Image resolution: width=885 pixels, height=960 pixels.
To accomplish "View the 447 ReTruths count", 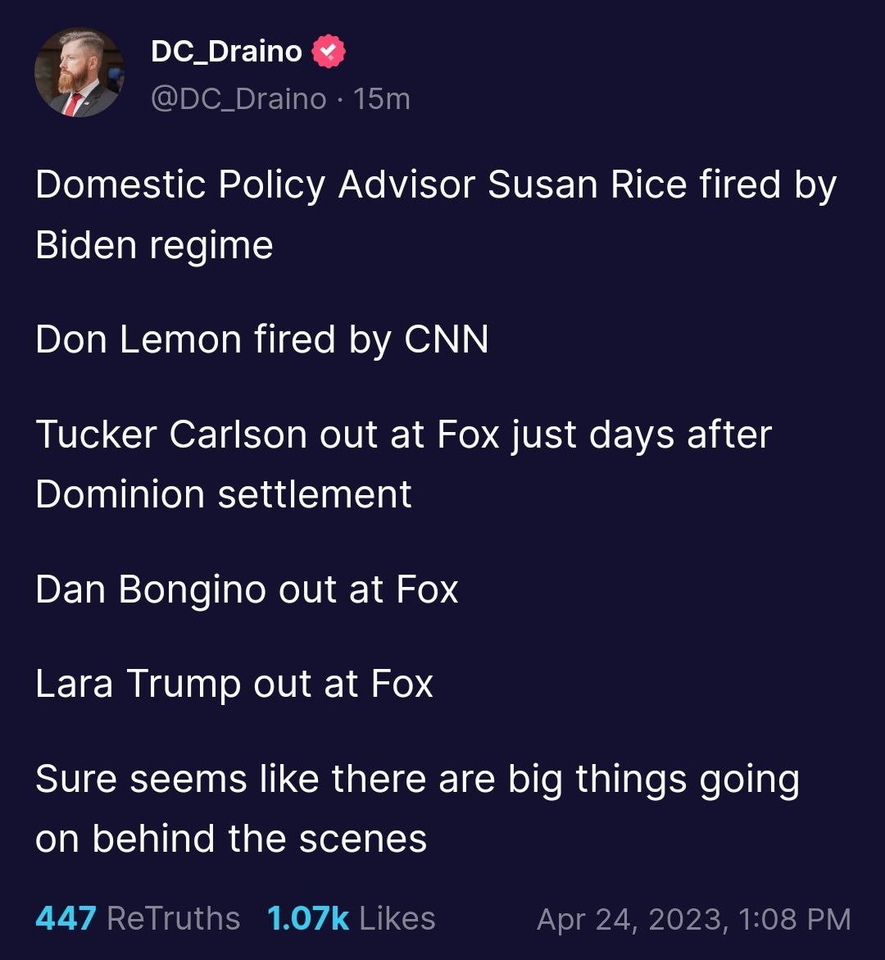I will click(66, 918).
